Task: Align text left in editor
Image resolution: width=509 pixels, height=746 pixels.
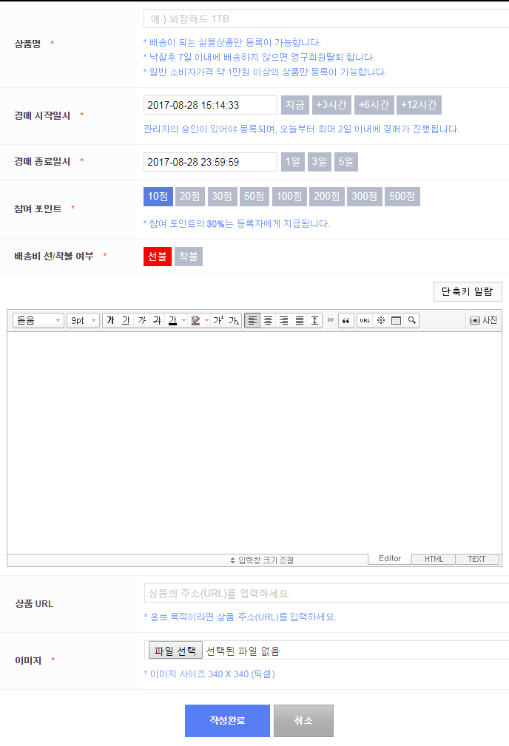Action: (252, 321)
